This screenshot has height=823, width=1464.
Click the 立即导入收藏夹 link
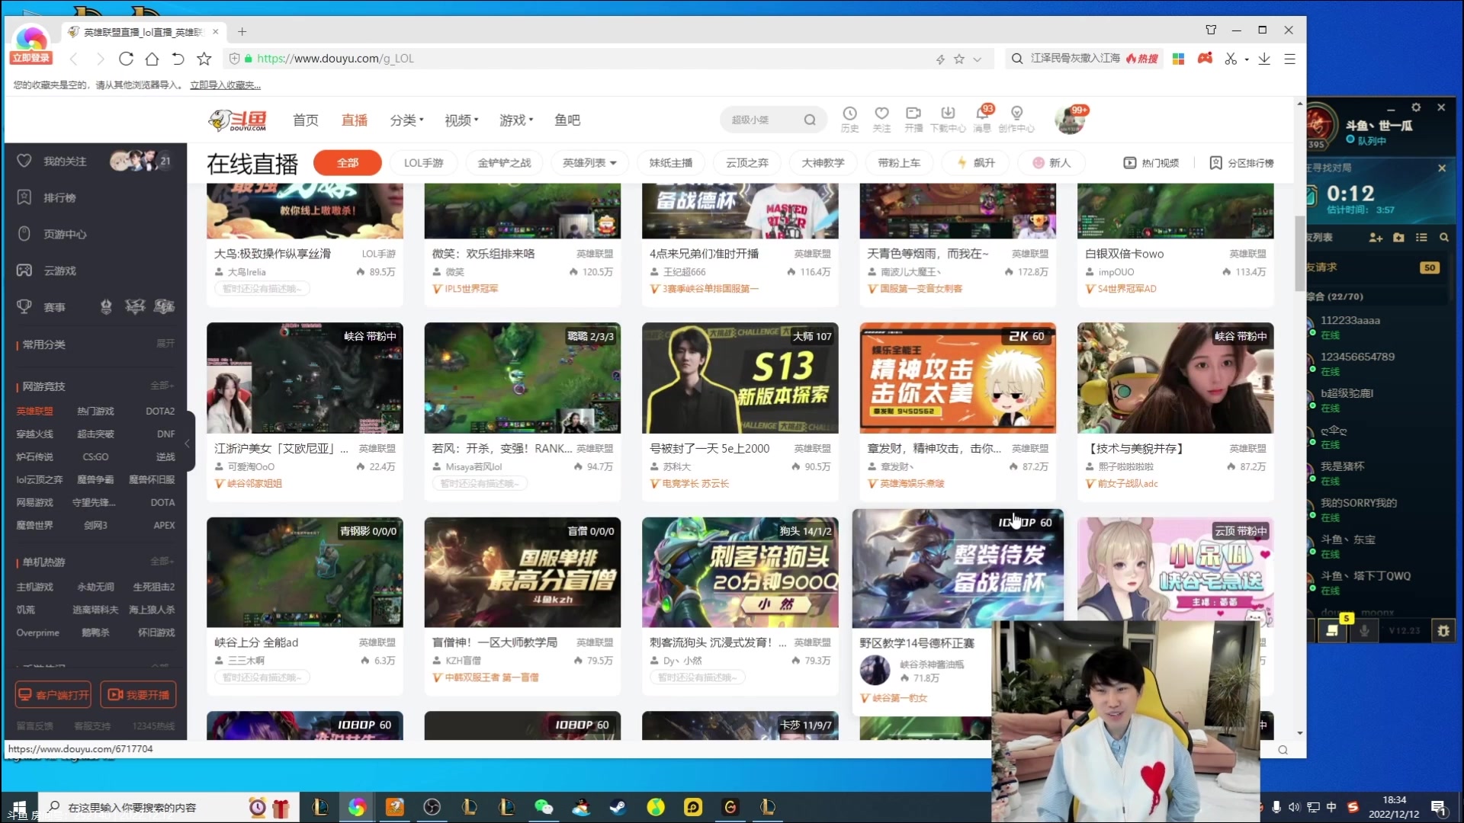click(x=226, y=85)
